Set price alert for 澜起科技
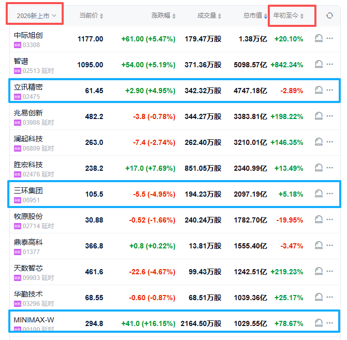 click(x=319, y=142)
